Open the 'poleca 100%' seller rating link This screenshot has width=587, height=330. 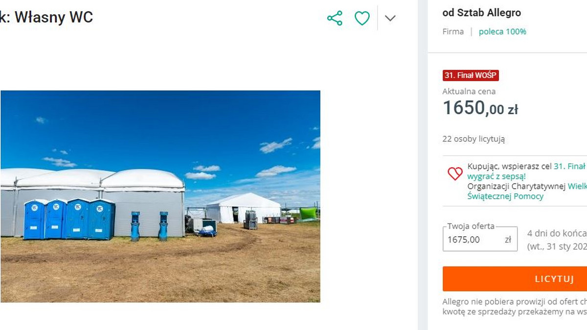[502, 31]
